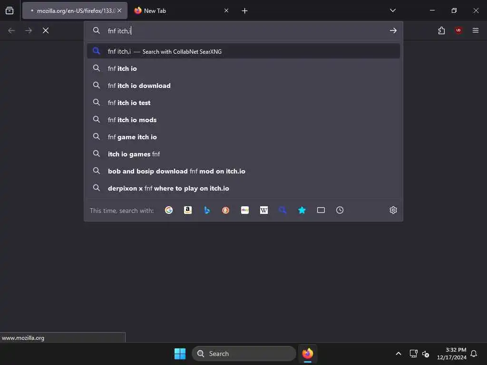
Task: Open the List all tabs dropdown
Action: pos(392,10)
